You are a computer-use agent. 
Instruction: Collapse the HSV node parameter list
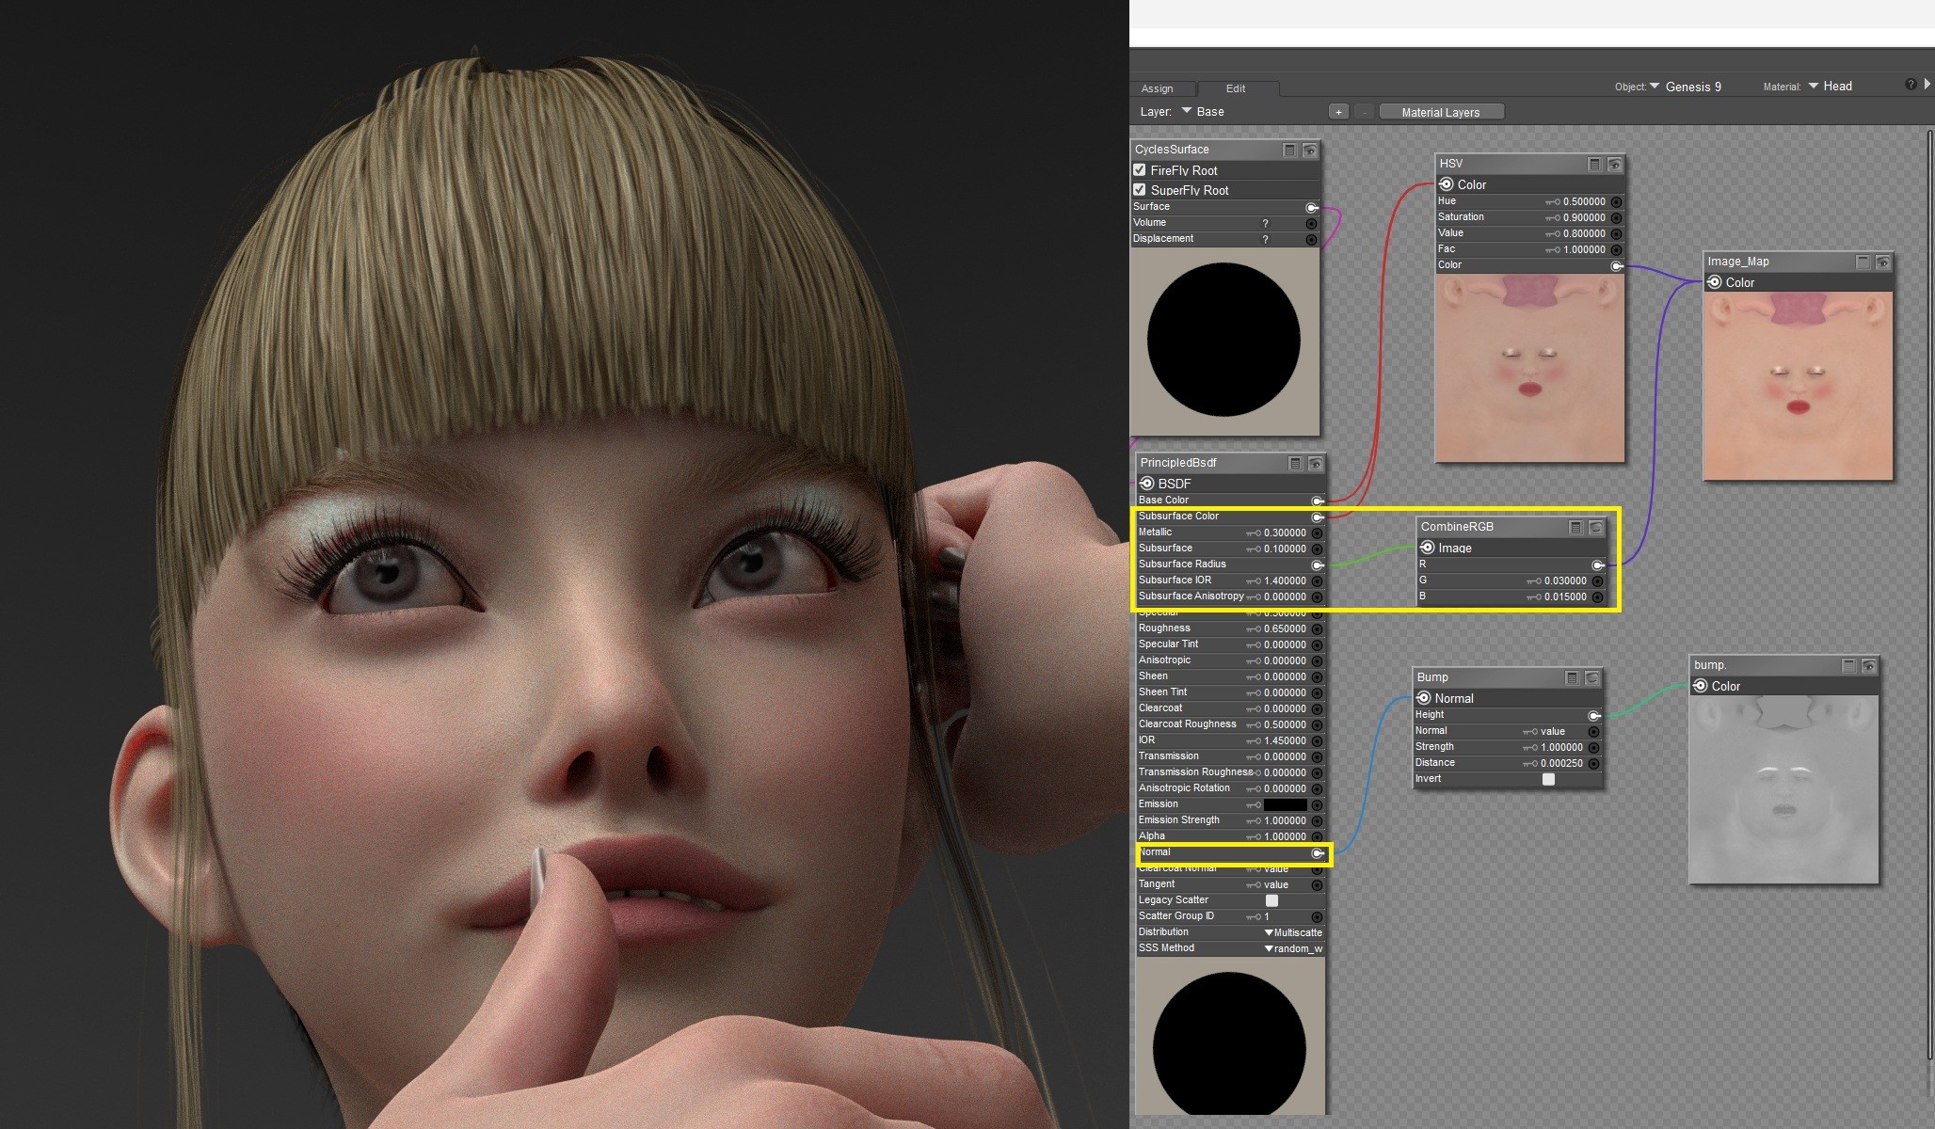tap(1594, 164)
